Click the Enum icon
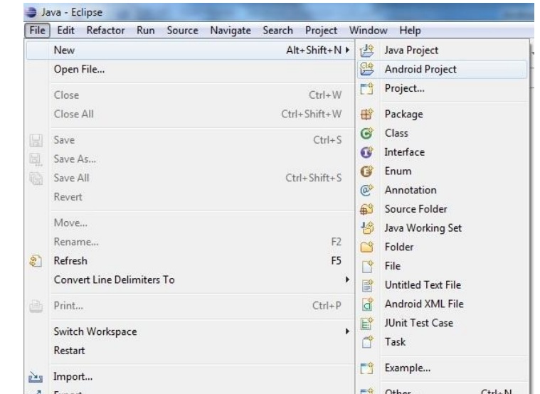The height and width of the screenshot is (394, 540). tap(366, 171)
